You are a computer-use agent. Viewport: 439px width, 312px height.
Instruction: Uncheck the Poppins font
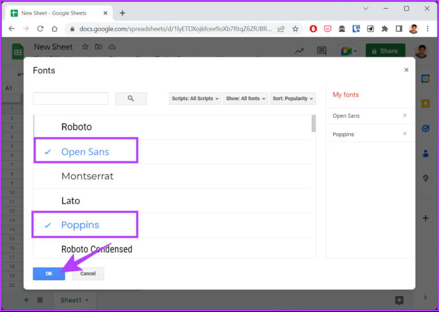80,225
